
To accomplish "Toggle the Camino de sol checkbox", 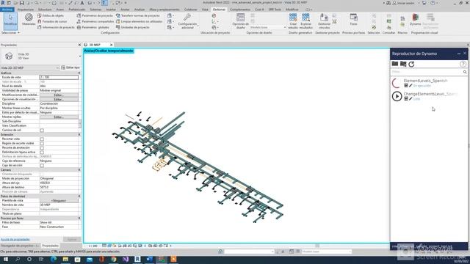I will coord(42,131).
